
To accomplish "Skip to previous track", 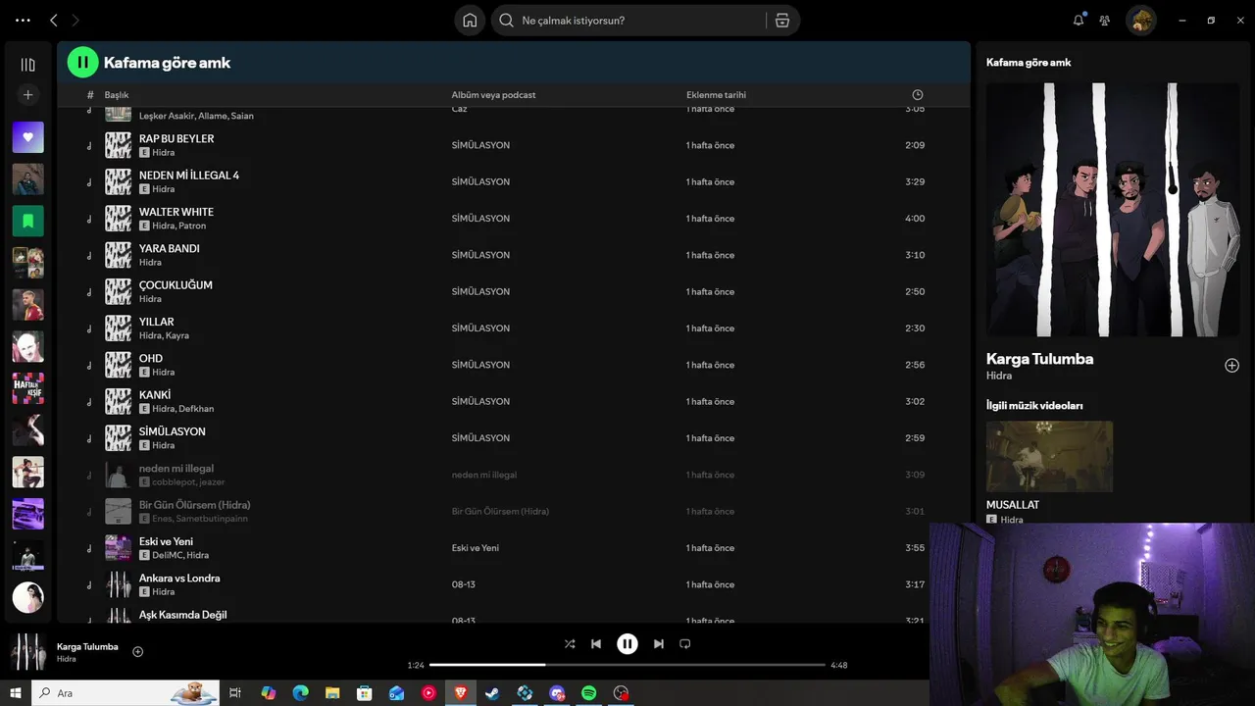I will [x=596, y=644].
